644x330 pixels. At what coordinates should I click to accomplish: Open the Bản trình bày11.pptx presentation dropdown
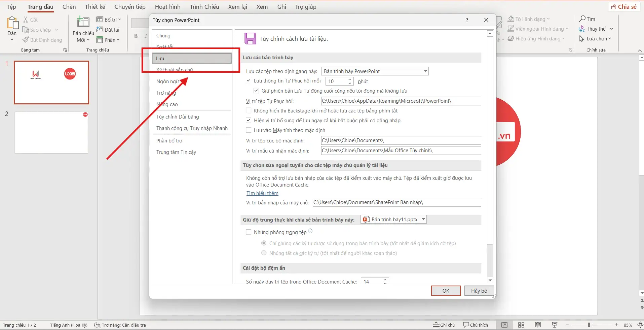pos(423,219)
